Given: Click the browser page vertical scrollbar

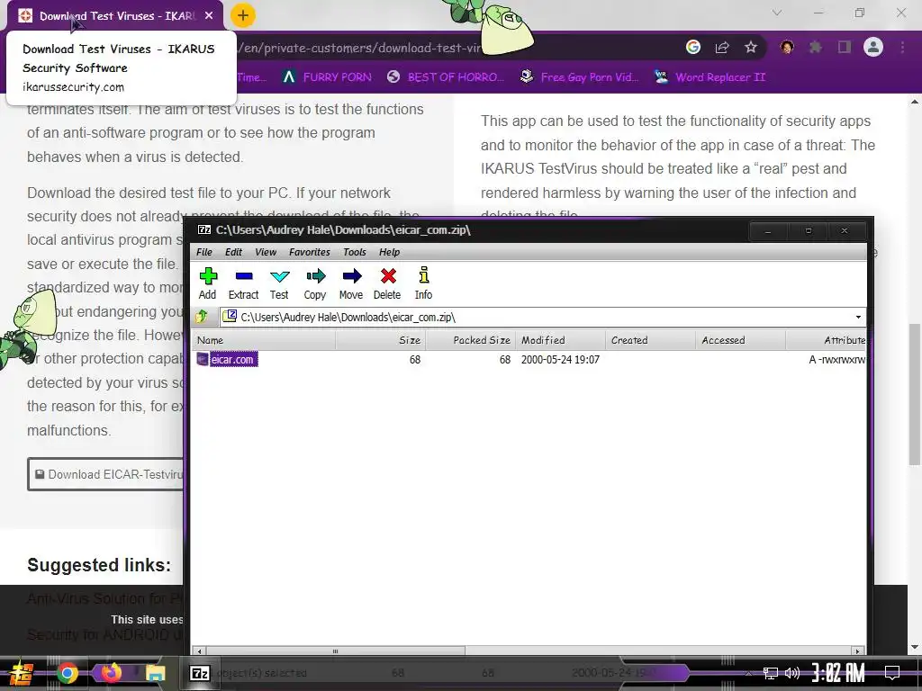Looking at the screenshot, I should coord(915,394).
